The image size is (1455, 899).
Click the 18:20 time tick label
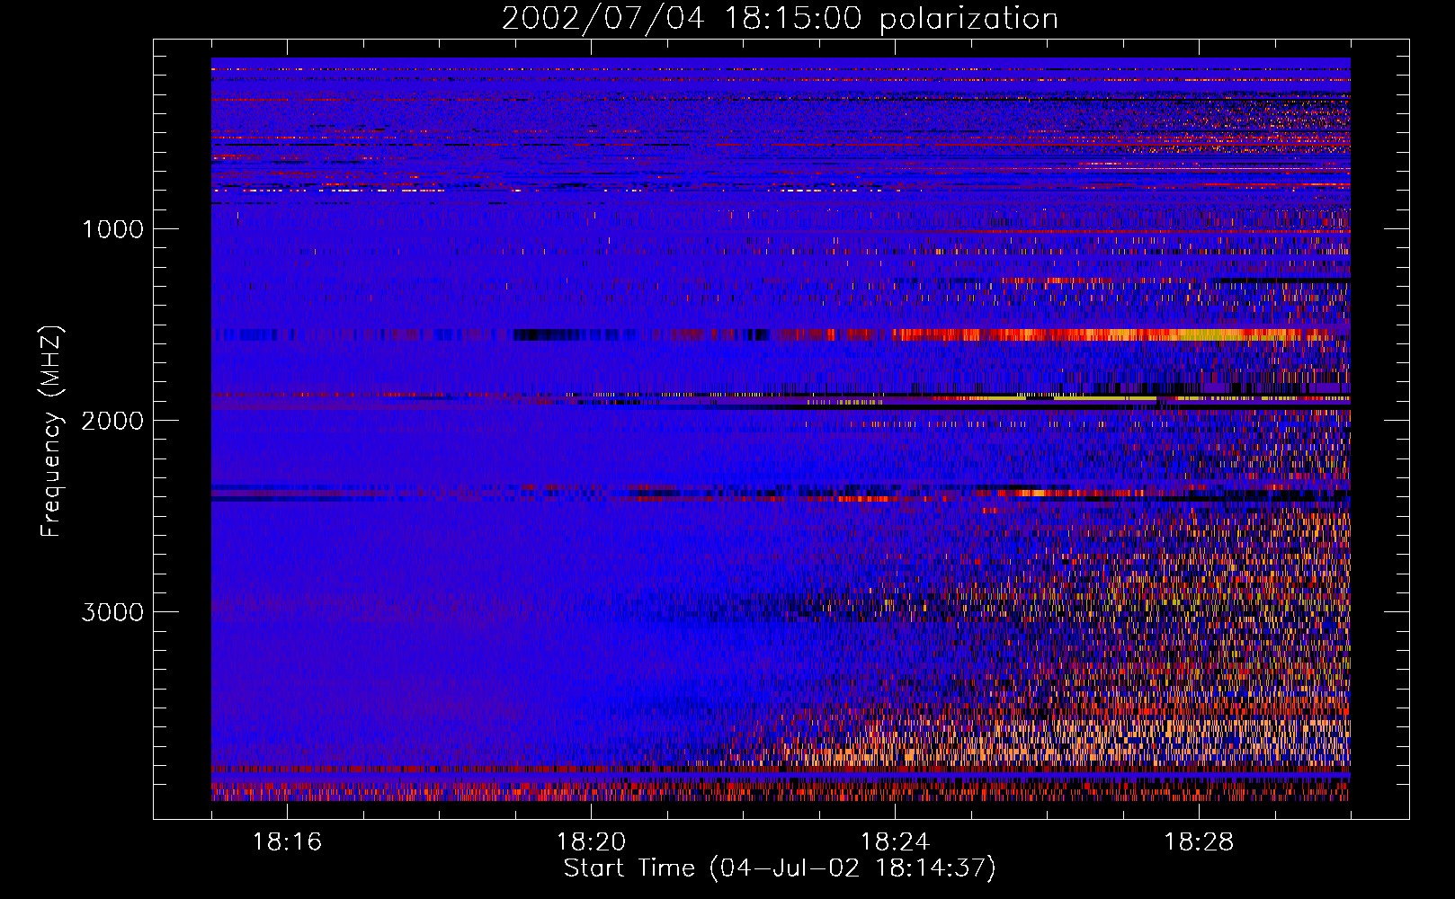click(x=591, y=842)
